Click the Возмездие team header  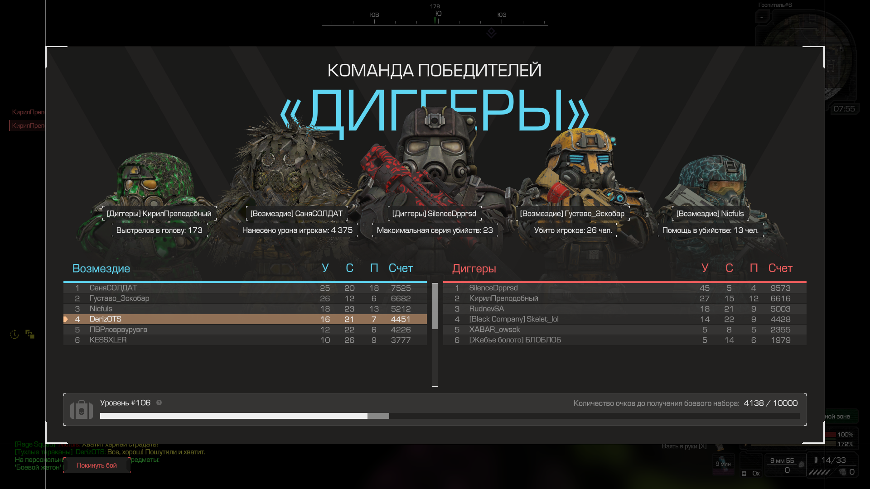coord(101,268)
